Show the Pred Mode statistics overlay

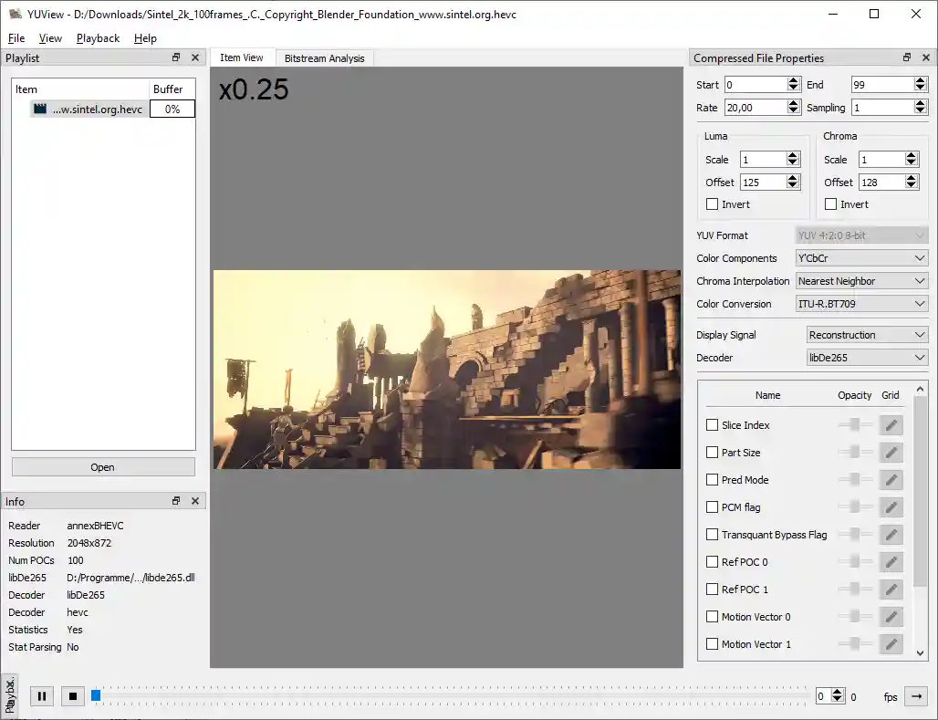coord(712,479)
